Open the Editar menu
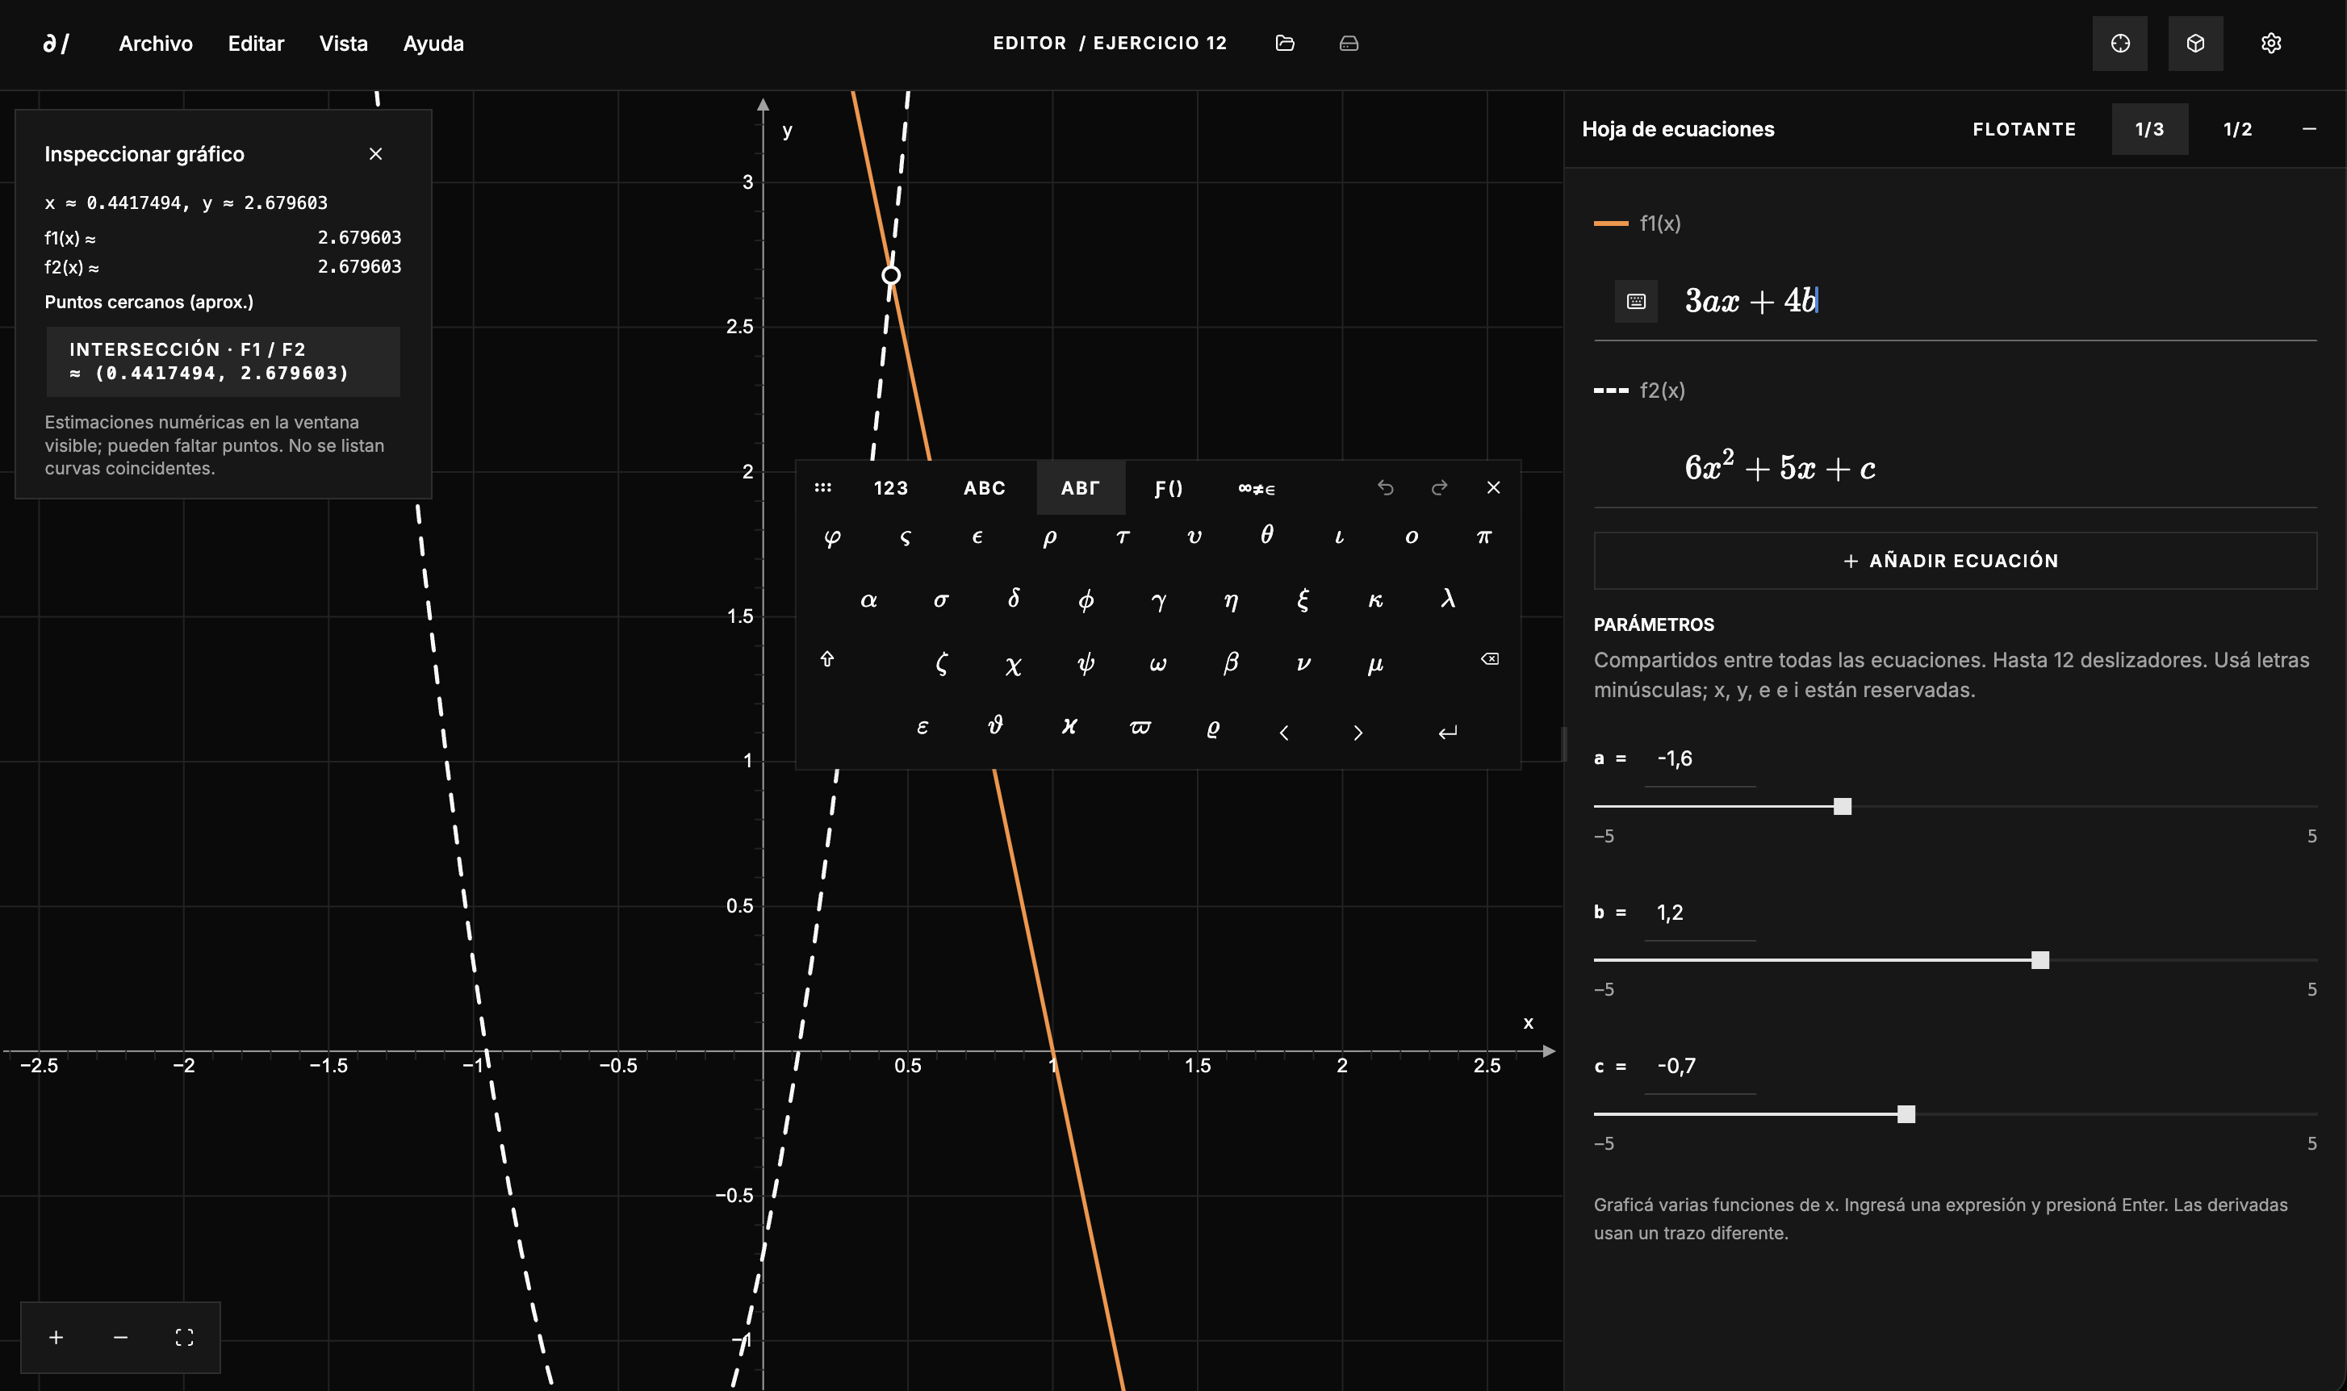Viewport: 2347px width, 1391px height. 256,43
